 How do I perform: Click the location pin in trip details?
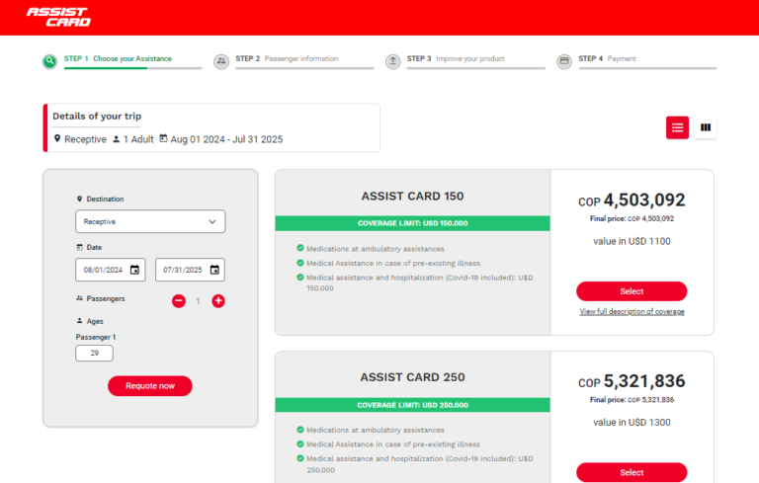[x=57, y=139]
